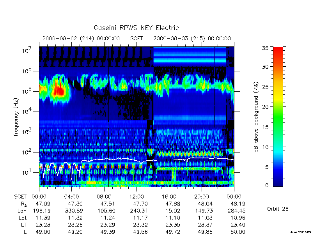
Task: Click the colorbar tick value 25
Action: point(266,87)
